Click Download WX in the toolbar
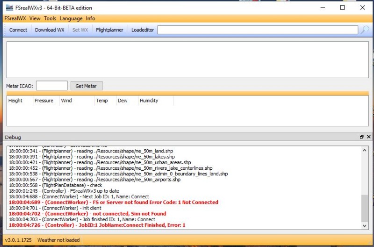The height and width of the screenshot is (247, 374). pyautogui.click(x=50, y=30)
